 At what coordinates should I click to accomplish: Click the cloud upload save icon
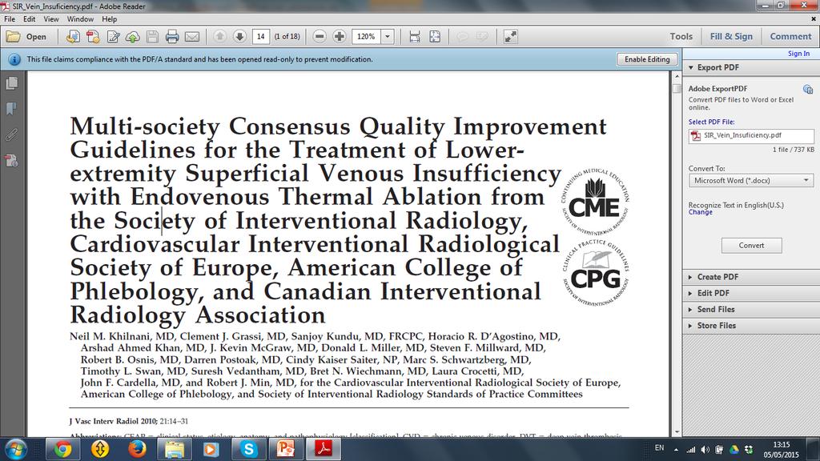[x=133, y=37]
